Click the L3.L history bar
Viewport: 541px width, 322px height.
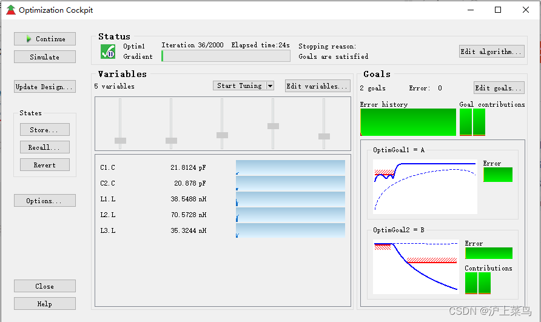click(291, 230)
